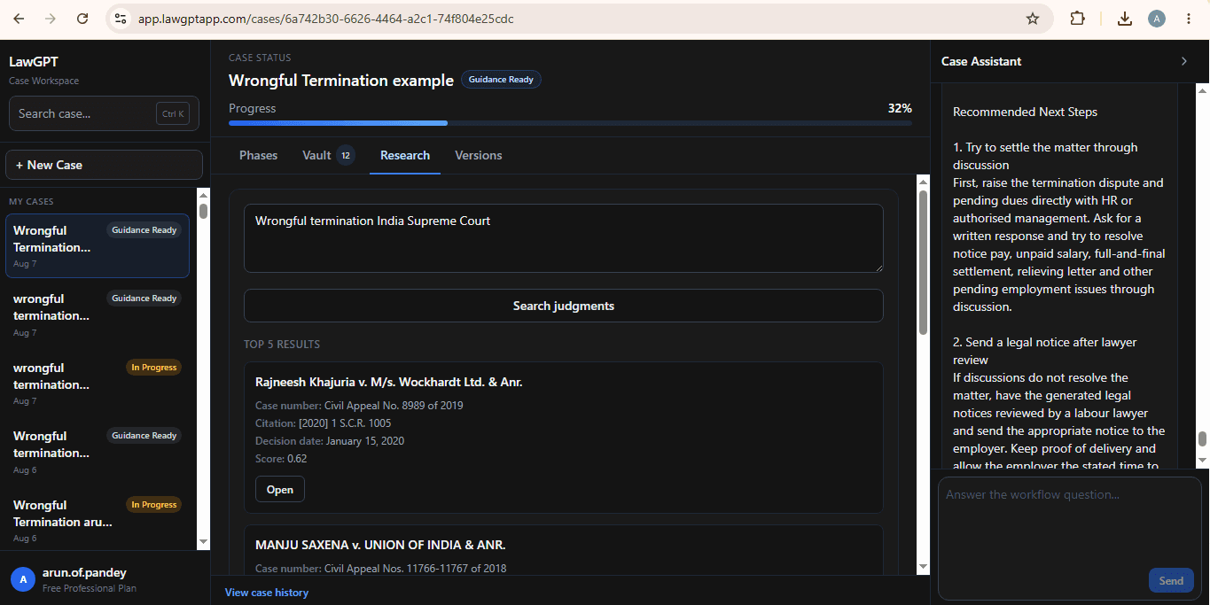Collapse Case Assistant panel chevron
This screenshot has width=1210, height=605.
(x=1183, y=61)
